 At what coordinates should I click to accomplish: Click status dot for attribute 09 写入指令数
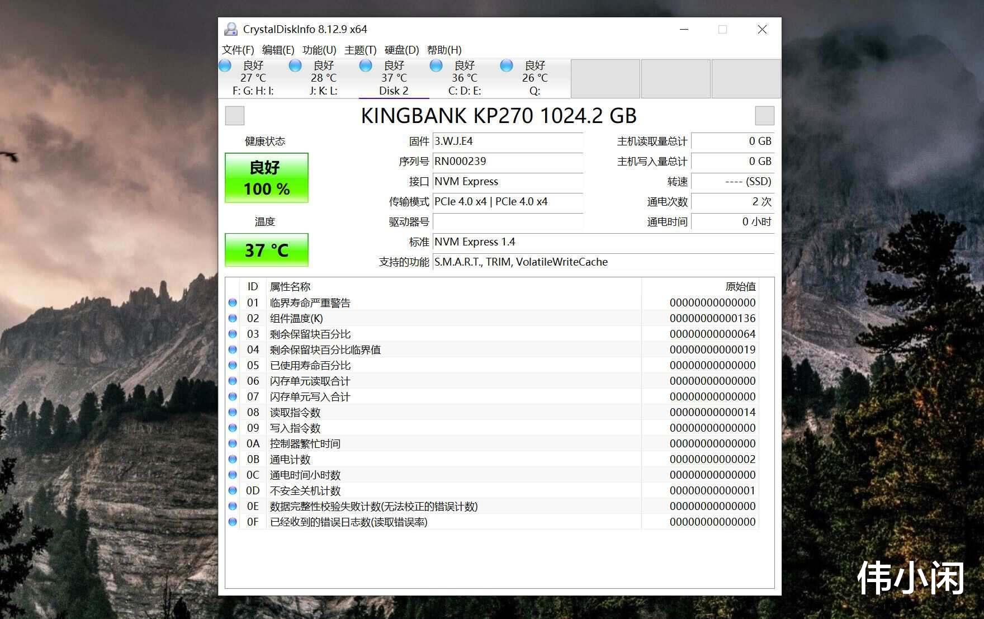pos(233,428)
